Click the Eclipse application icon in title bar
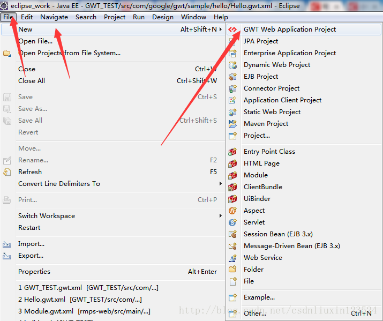 [x=4, y=5]
